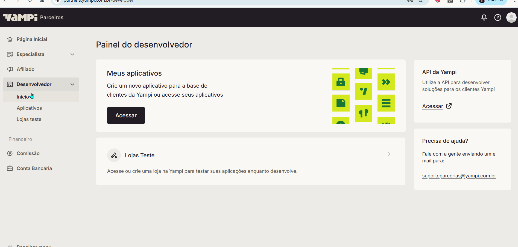Click the Afiliado megaphone icon

click(10, 69)
